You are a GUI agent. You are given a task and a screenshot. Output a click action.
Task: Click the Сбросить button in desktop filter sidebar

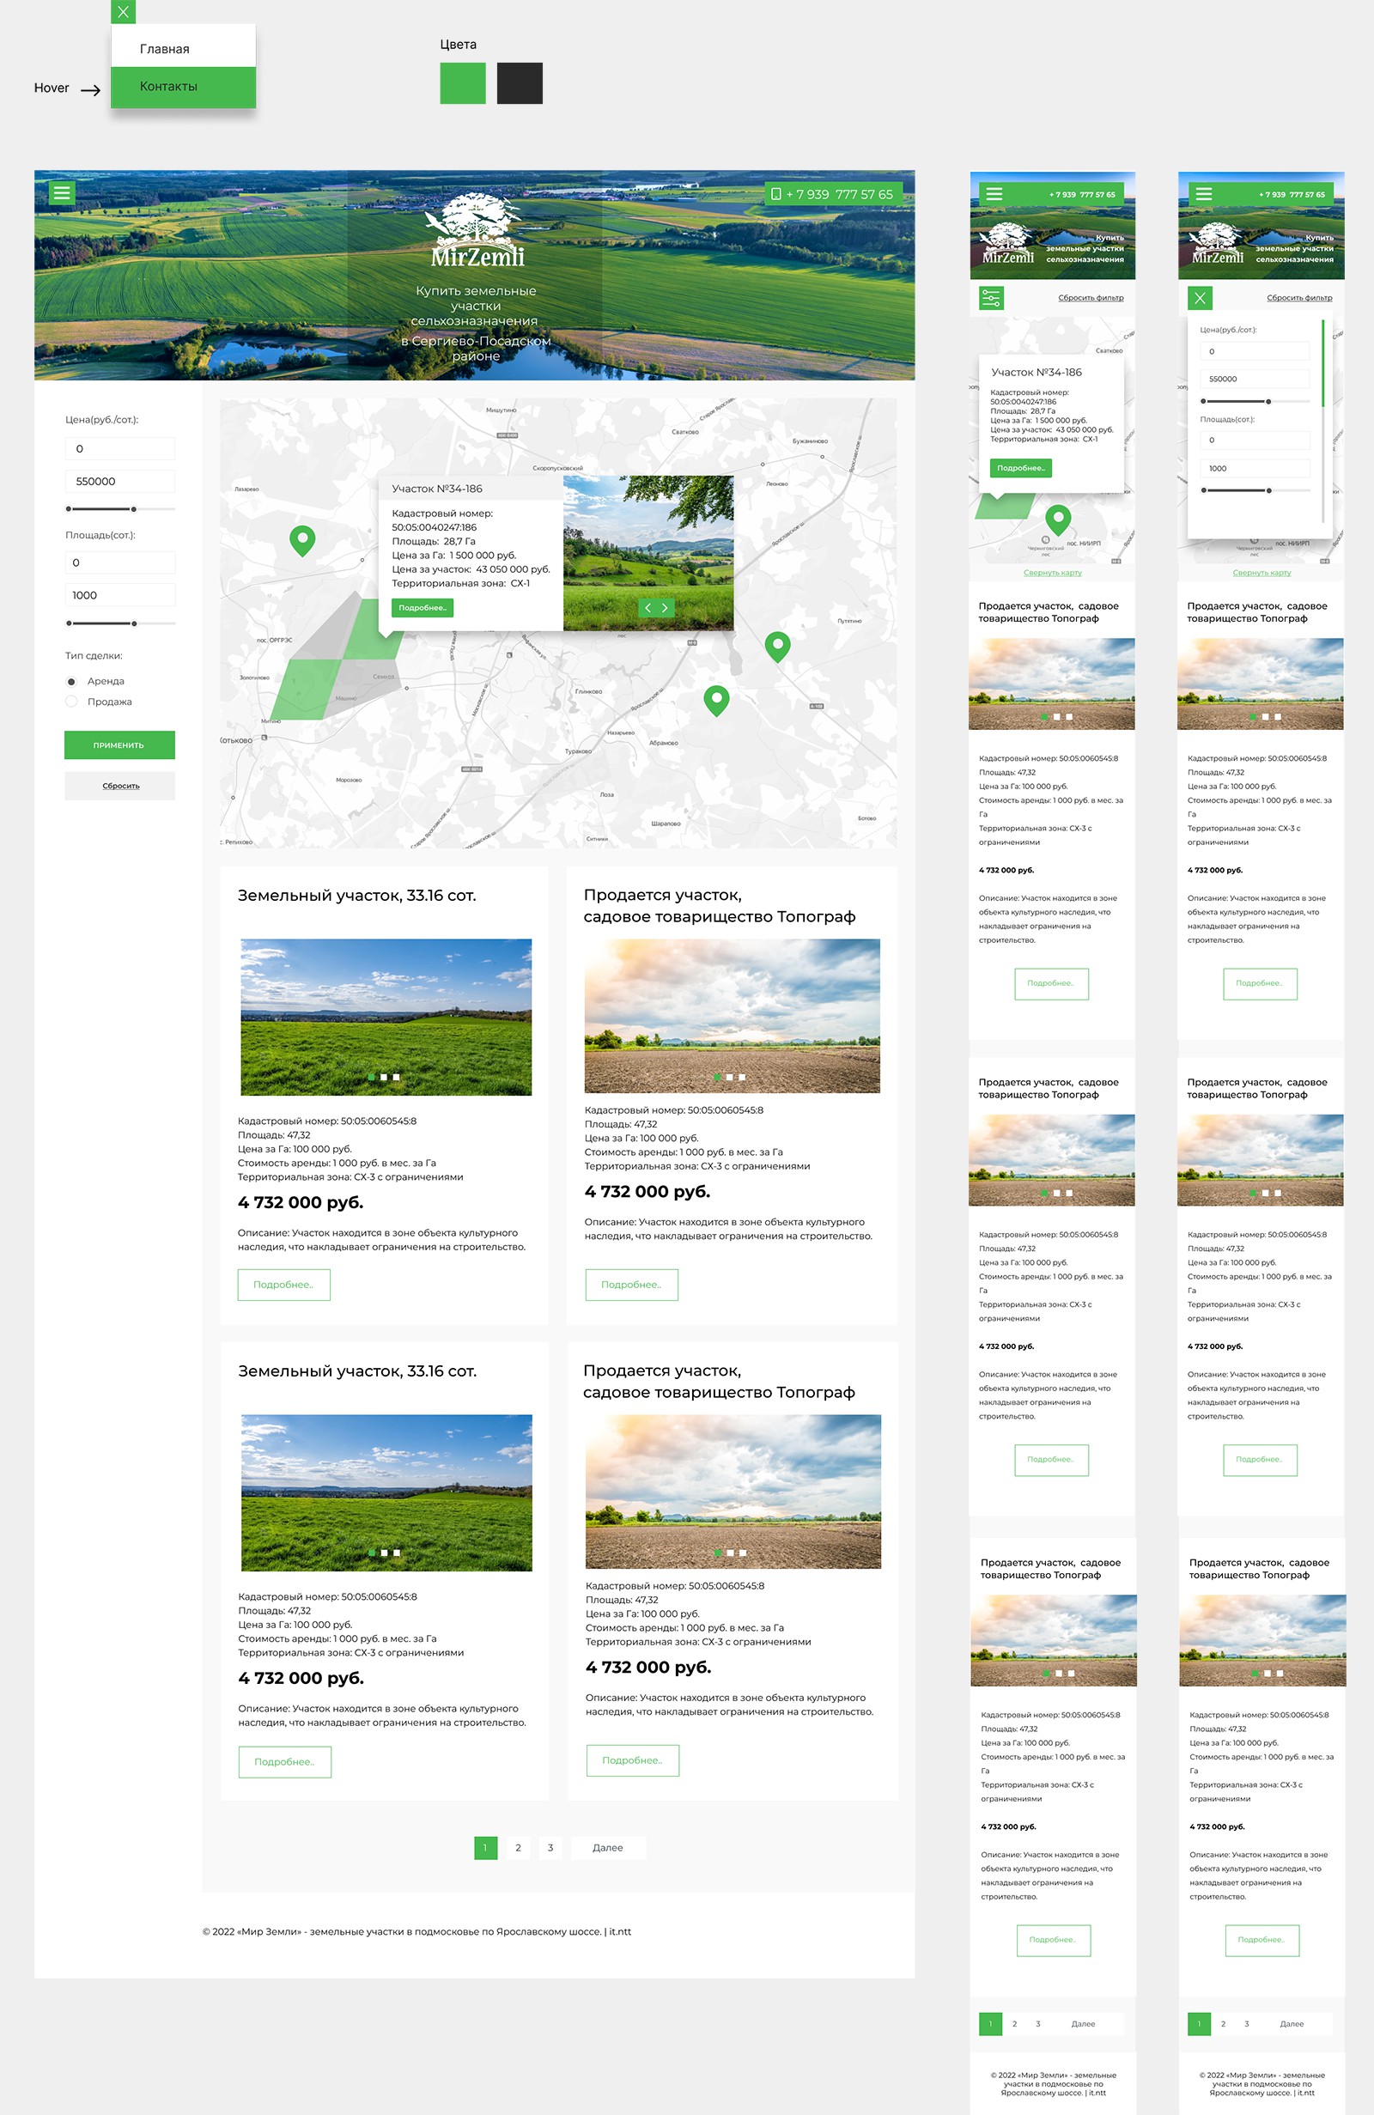click(119, 786)
